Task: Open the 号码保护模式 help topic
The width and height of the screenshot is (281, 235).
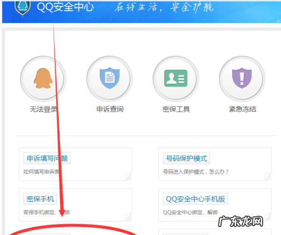Action: pyautogui.click(x=186, y=158)
